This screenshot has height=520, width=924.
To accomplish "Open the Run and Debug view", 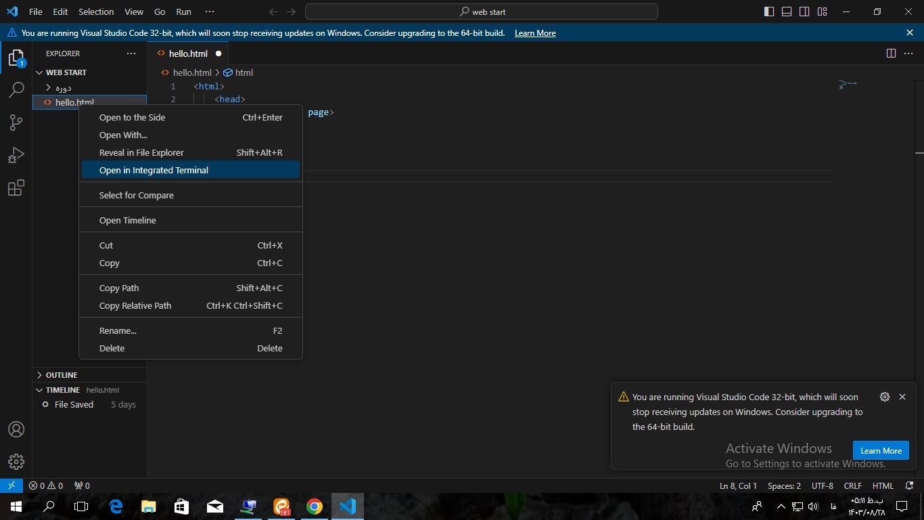I will pyautogui.click(x=16, y=155).
